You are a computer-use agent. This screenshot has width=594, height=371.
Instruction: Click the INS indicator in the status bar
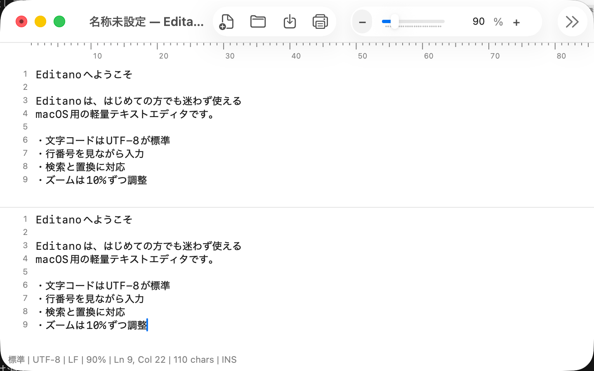pos(229,359)
